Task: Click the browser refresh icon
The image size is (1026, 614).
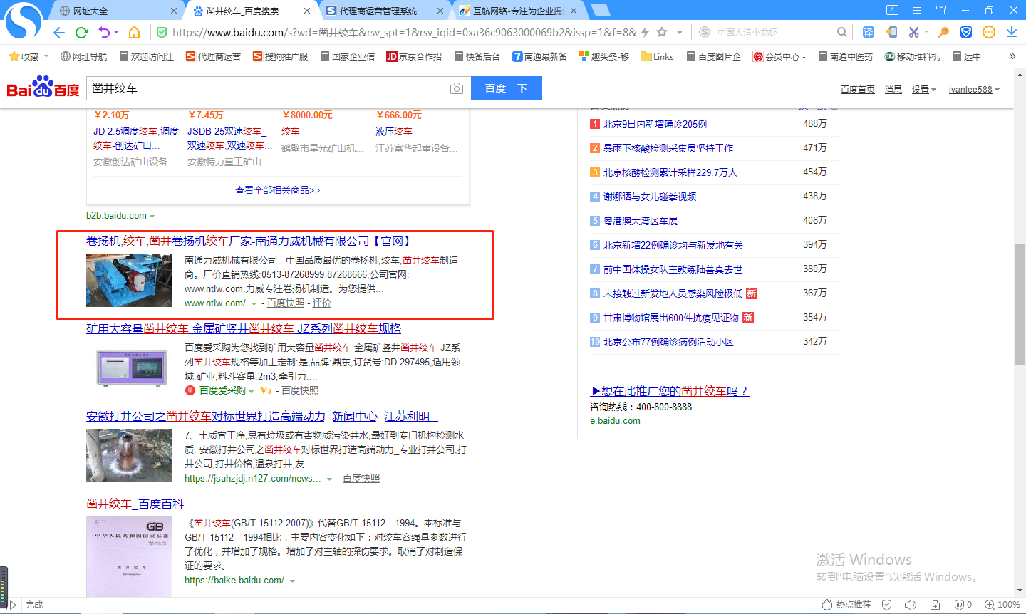Action: [x=81, y=33]
